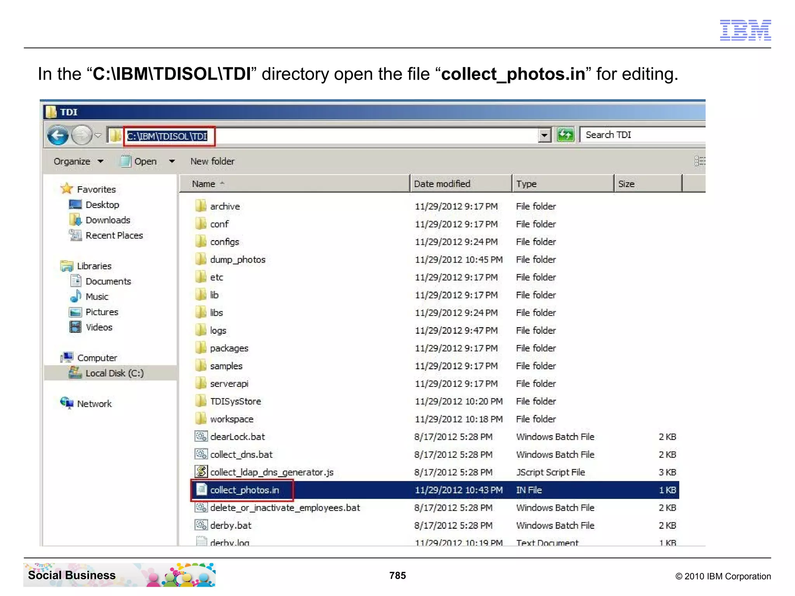795x596 pixels.
Task: Select the configs folder icon
Action: point(201,241)
